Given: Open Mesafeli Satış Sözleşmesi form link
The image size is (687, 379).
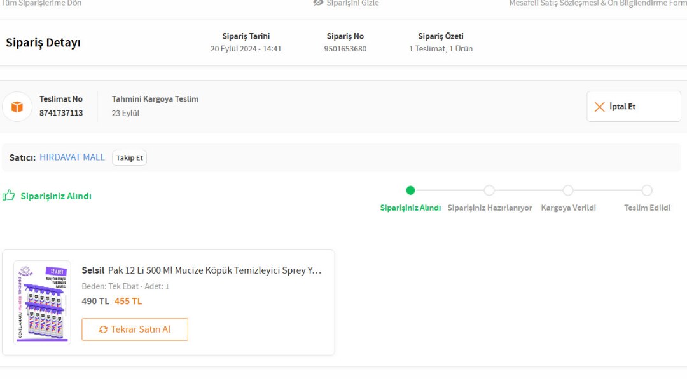Looking at the screenshot, I should tap(597, 3).
